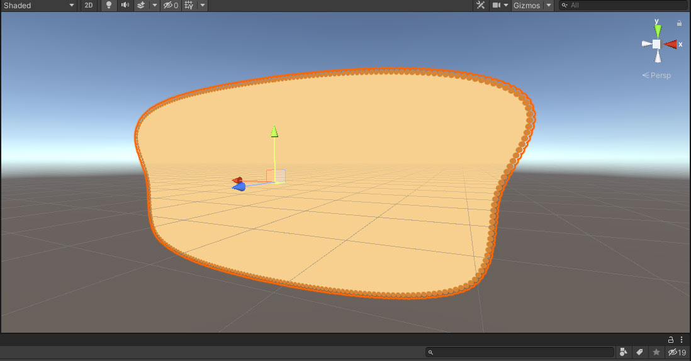Image resolution: width=691 pixels, height=361 pixels.
Task: Open Search by Type filter icon
Action: [x=624, y=352]
